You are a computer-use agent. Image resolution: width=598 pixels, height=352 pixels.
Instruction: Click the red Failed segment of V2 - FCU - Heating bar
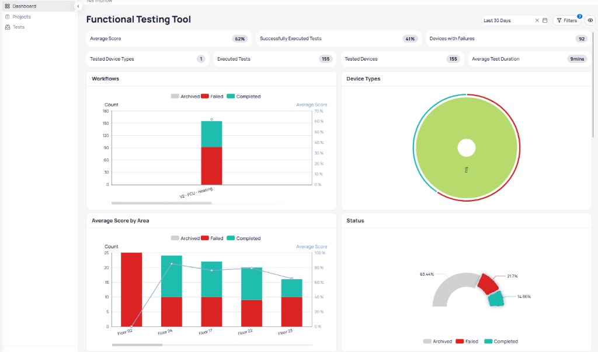point(211,166)
